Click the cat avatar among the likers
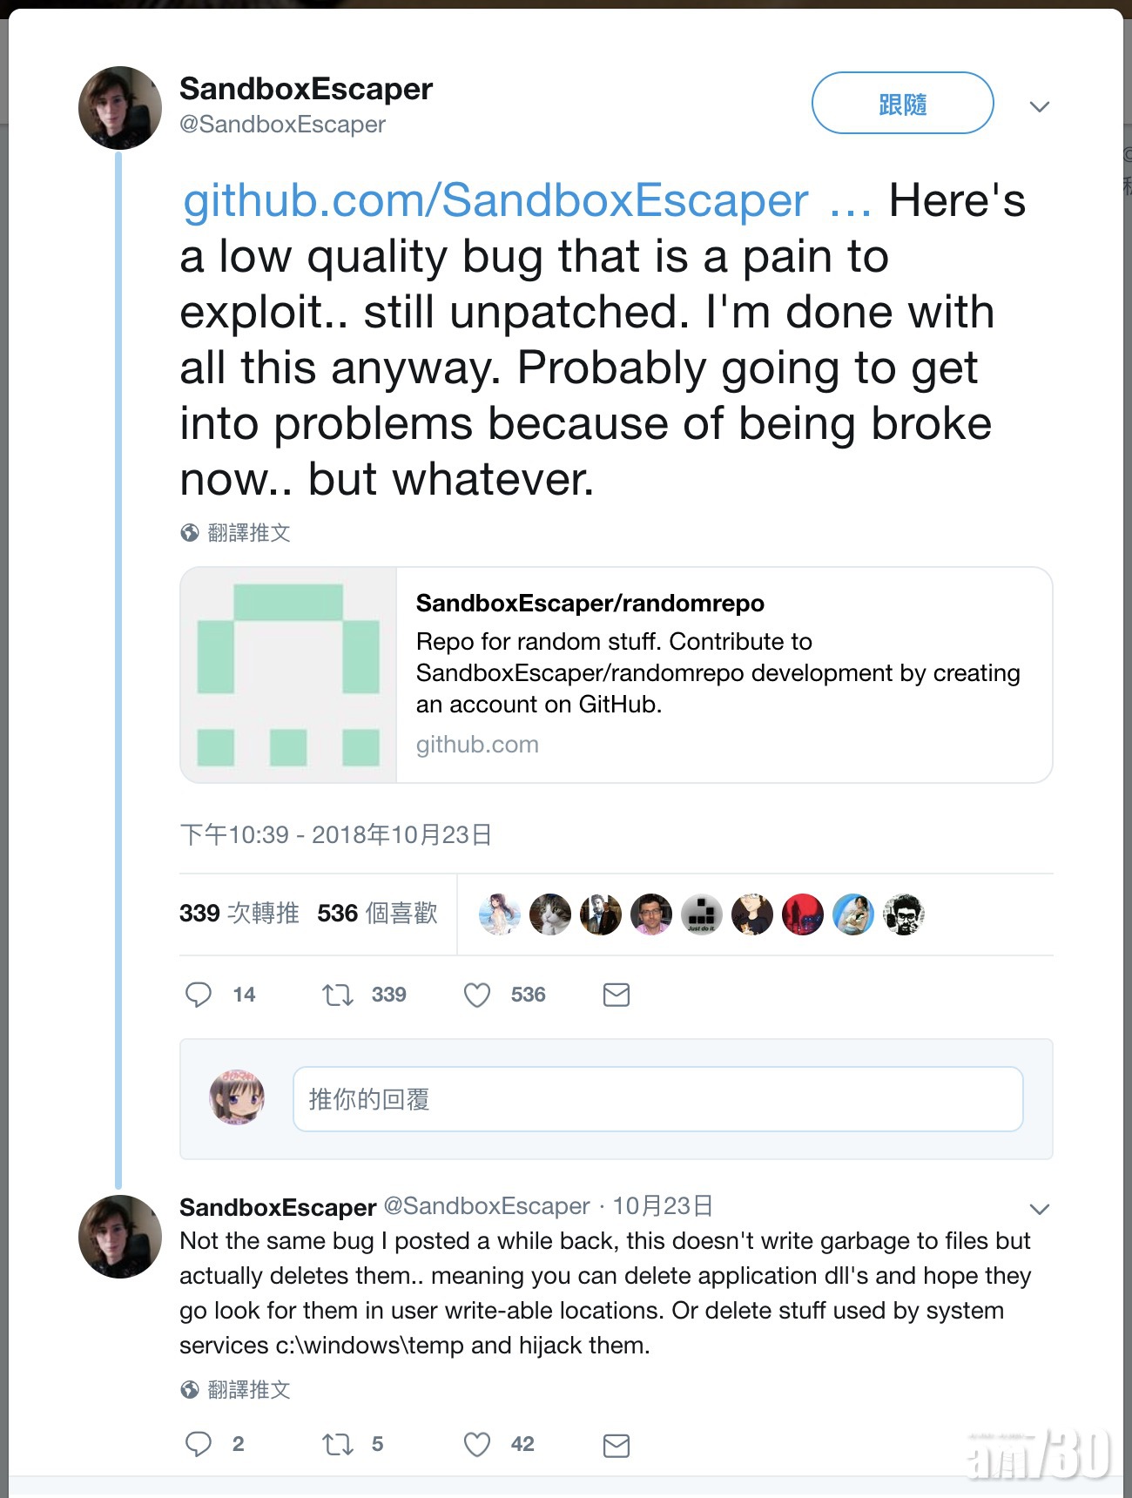This screenshot has width=1132, height=1498. [550, 914]
